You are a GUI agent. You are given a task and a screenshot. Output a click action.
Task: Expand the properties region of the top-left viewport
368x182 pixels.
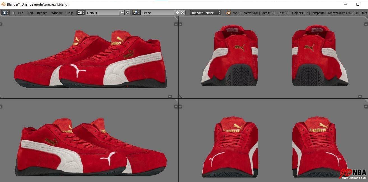coord(176,24)
